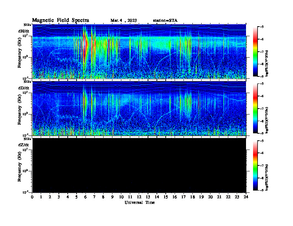The image size is (293, 226).
Task: Click the "-9" value on dH/dt color bar
Action: [x=262, y=76]
